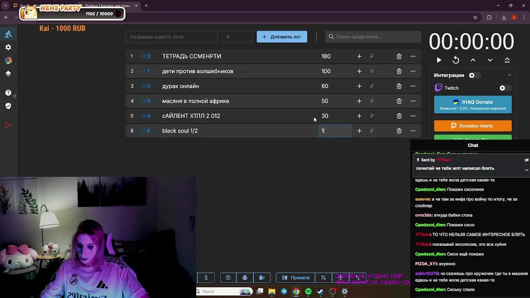Open the help question mark icon
530x298 pixels.
coord(8,93)
